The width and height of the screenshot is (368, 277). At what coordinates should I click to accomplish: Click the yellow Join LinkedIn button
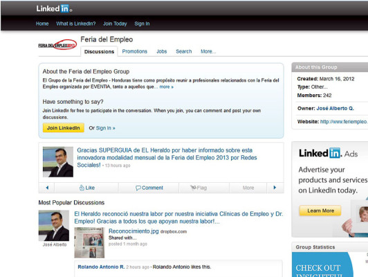coord(64,128)
